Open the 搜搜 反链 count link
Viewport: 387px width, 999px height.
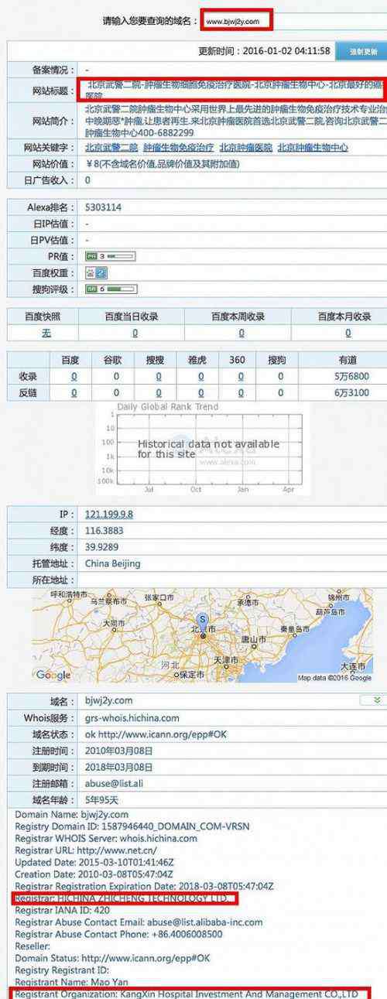pos(159,393)
